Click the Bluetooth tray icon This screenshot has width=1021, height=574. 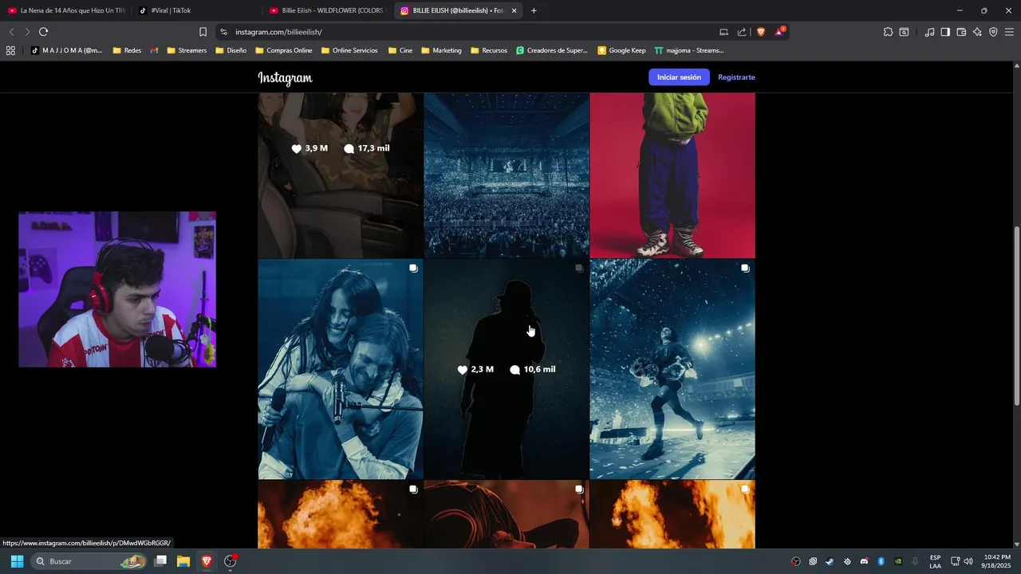click(x=881, y=561)
